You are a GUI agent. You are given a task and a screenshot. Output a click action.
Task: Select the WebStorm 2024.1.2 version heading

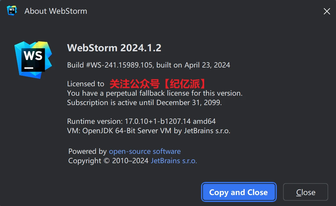pyautogui.click(x=114, y=48)
